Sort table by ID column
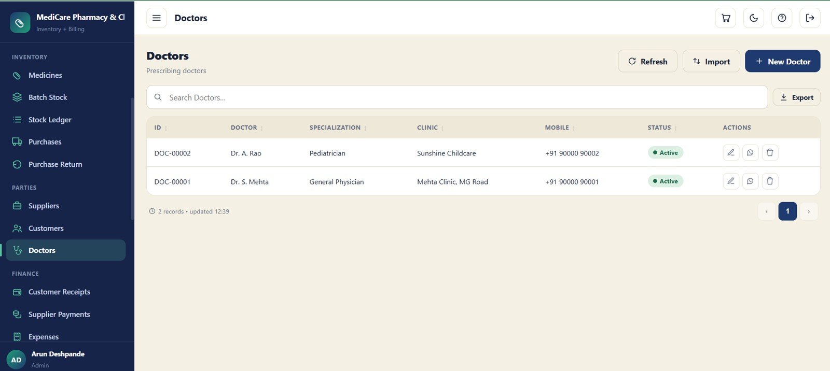Viewport: 830px width, 371px height. point(160,127)
